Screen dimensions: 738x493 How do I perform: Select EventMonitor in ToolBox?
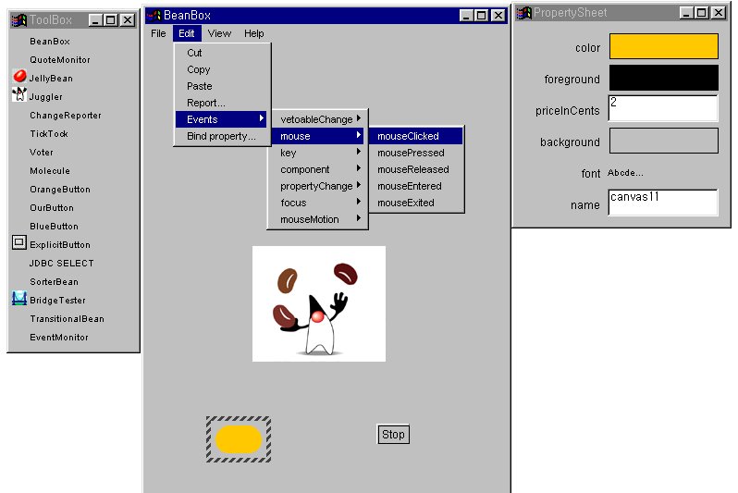[x=59, y=337]
